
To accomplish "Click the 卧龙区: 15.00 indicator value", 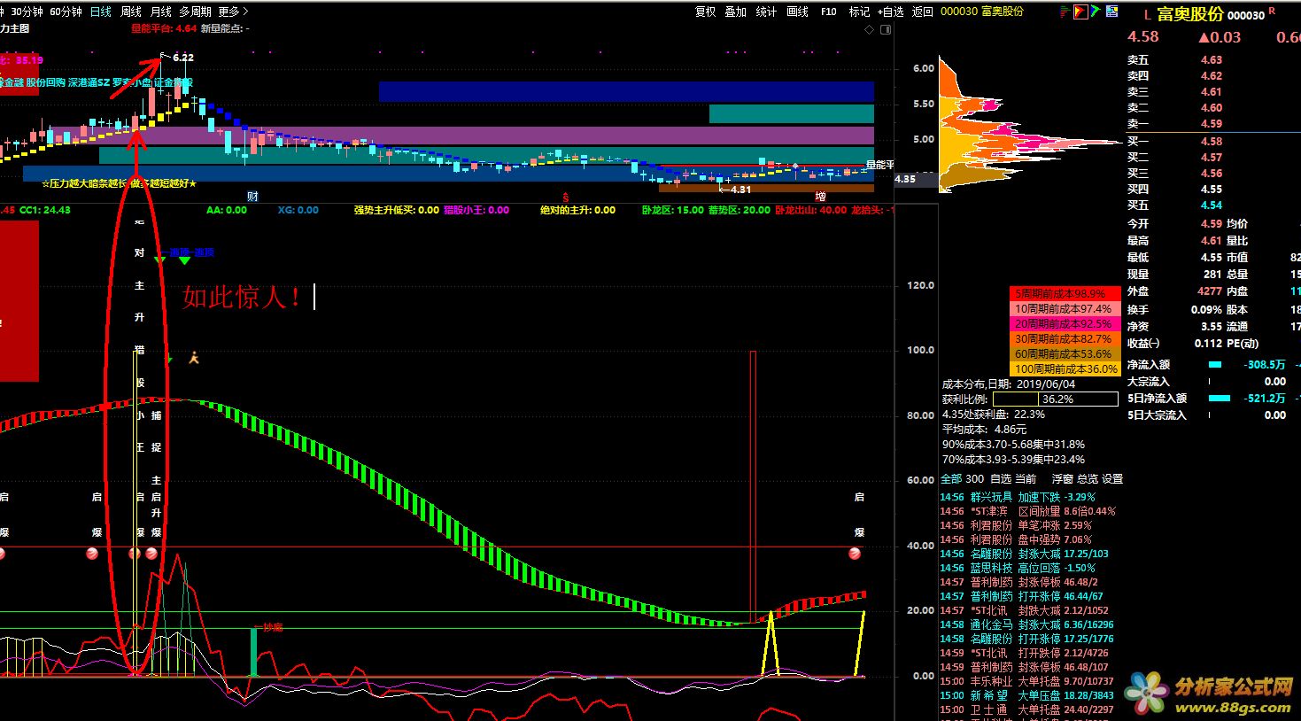I will click(x=672, y=210).
